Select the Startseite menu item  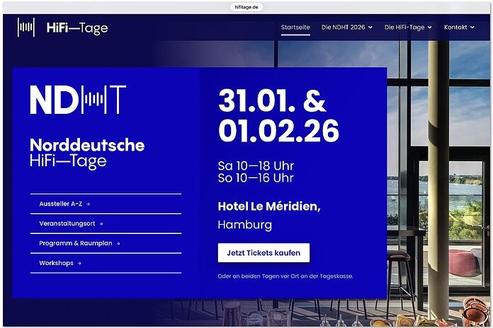tap(295, 28)
